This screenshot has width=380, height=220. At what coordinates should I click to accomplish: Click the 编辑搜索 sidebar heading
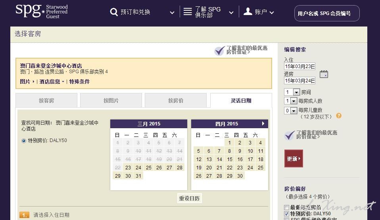point(295,49)
